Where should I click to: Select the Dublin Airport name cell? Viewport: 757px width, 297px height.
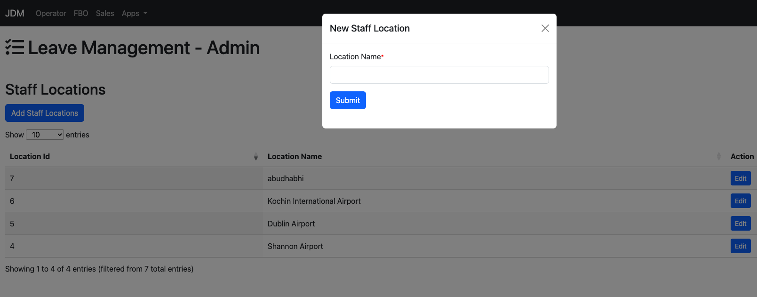[x=291, y=224]
